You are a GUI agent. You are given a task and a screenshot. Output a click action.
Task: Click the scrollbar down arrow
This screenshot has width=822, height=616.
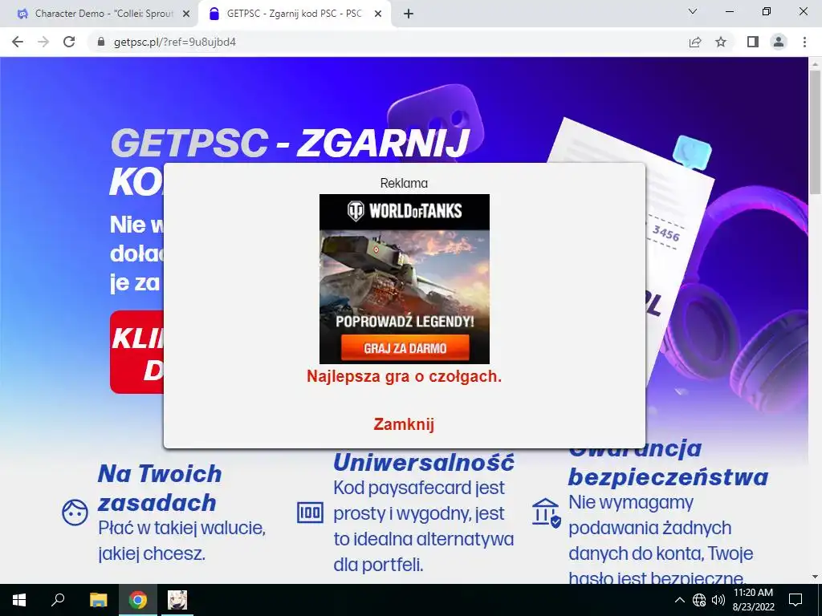[815, 577]
